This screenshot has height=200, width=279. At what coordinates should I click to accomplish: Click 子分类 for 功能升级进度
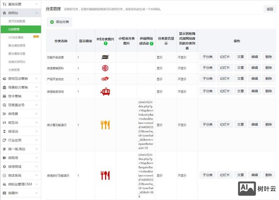pyautogui.click(x=208, y=57)
